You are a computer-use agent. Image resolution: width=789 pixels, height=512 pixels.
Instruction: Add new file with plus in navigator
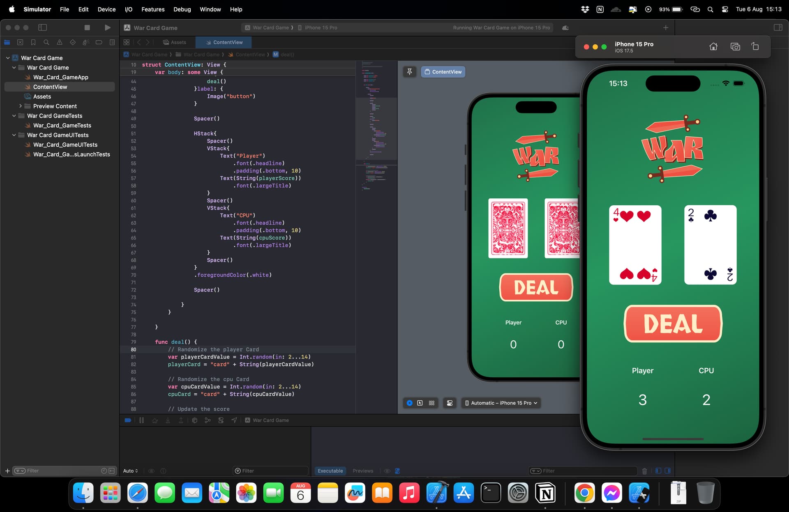pos(7,471)
